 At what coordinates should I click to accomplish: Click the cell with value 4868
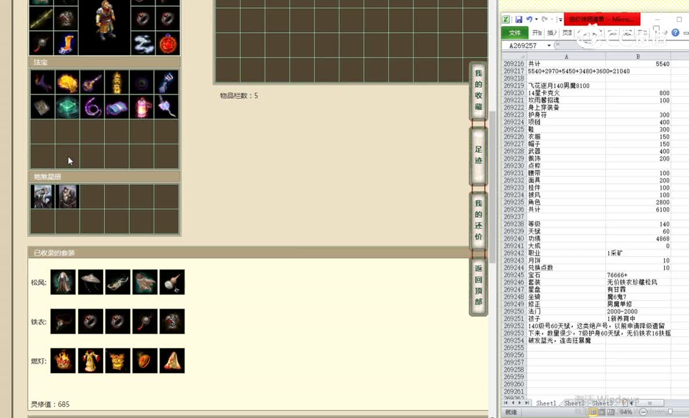pos(638,239)
